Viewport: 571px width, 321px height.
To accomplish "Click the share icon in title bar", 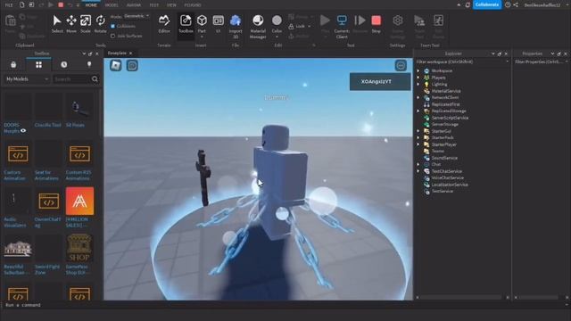I will (x=516, y=4).
